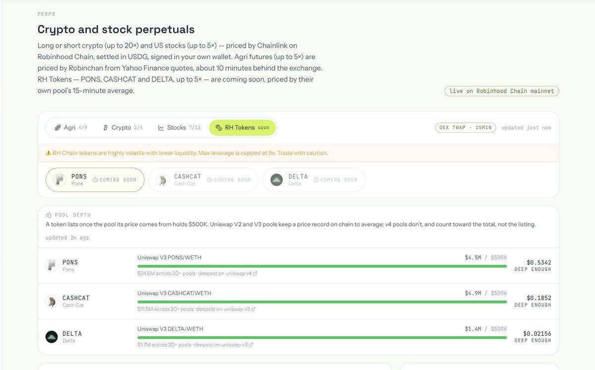
Task: Click the $1.4M / $500K depth value
Action: point(486,329)
